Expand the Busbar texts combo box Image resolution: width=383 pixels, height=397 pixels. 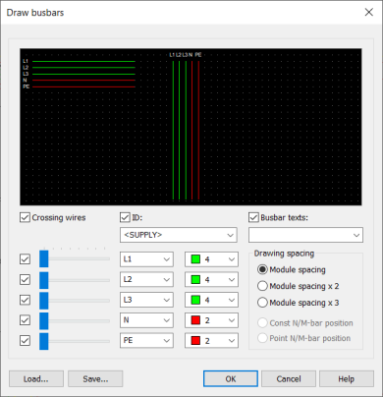point(305,235)
